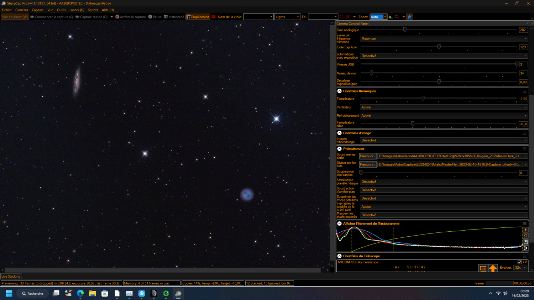Open the Lights frame type dropdown
Viewport: 534px width, 300px height.
pos(287,17)
